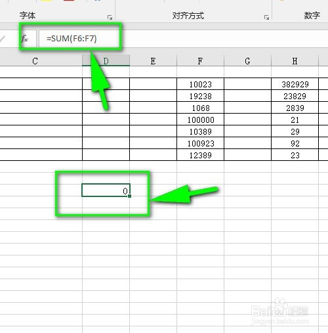The height and width of the screenshot is (333, 328).
Task: Select the cell with value 2839
Action: click(x=295, y=108)
